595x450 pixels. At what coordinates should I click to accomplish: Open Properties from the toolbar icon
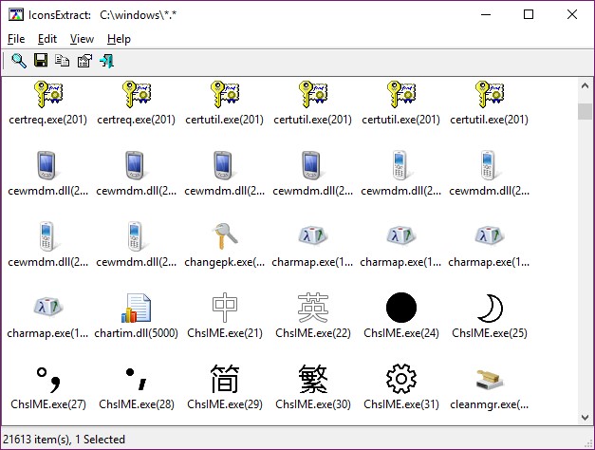[x=84, y=62]
